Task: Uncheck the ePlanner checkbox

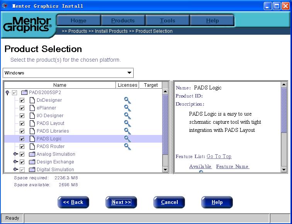Action: coord(22,108)
